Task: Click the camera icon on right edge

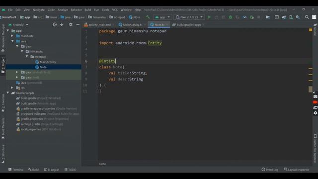Action: click(315, 96)
